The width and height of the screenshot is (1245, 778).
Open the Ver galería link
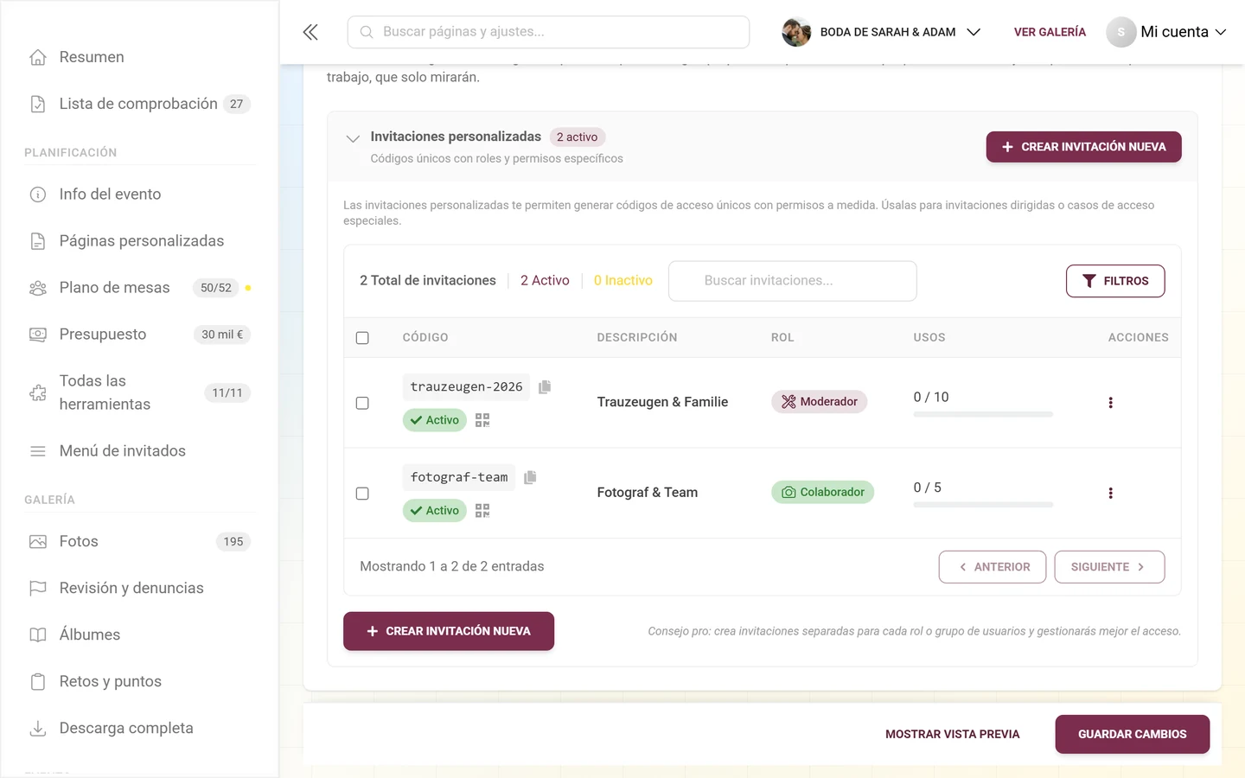click(1050, 32)
